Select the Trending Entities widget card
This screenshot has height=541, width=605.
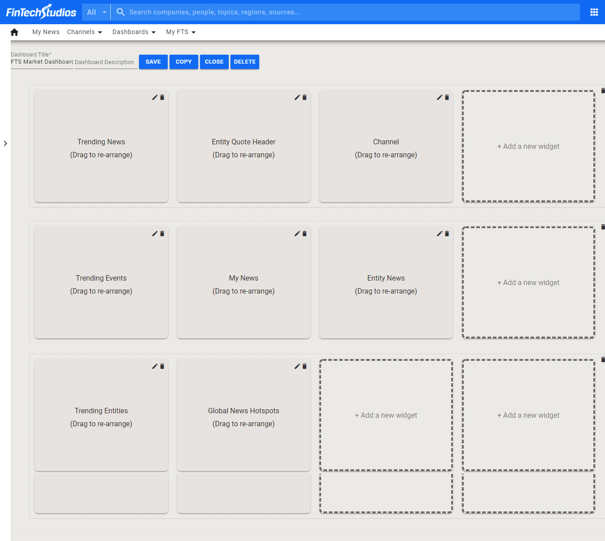click(x=101, y=415)
